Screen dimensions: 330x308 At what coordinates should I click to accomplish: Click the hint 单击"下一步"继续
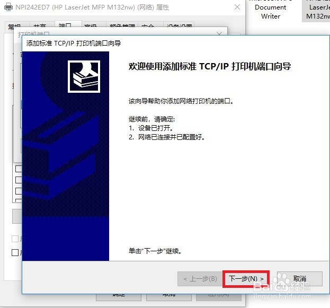pyautogui.click(x=155, y=251)
